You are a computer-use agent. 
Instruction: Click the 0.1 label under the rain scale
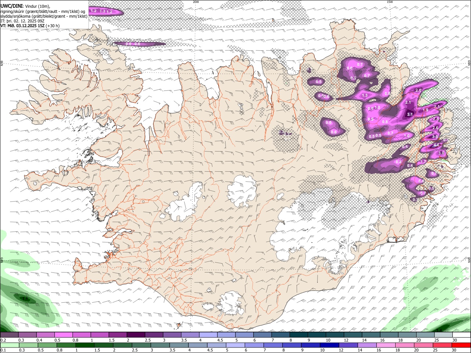[x=3, y=350]
